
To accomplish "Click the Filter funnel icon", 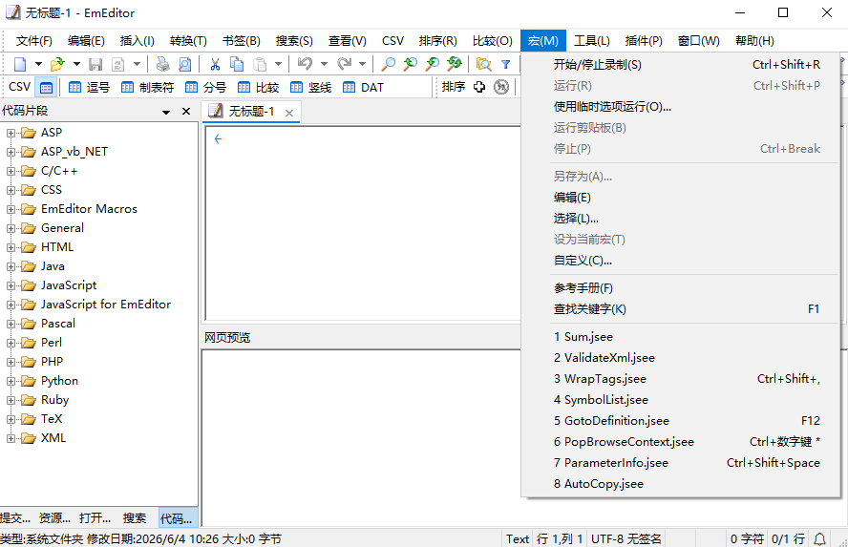I will click(x=506, y=64).
